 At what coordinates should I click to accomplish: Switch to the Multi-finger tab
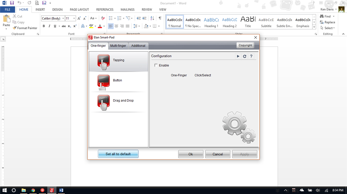coord(118,46)
